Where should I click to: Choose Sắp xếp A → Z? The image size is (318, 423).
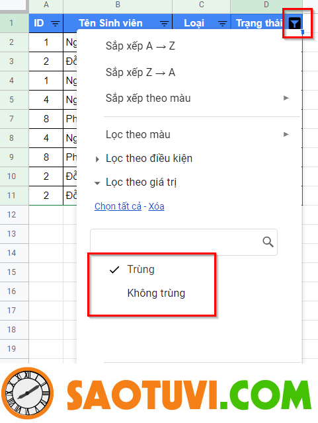[140, 46]
